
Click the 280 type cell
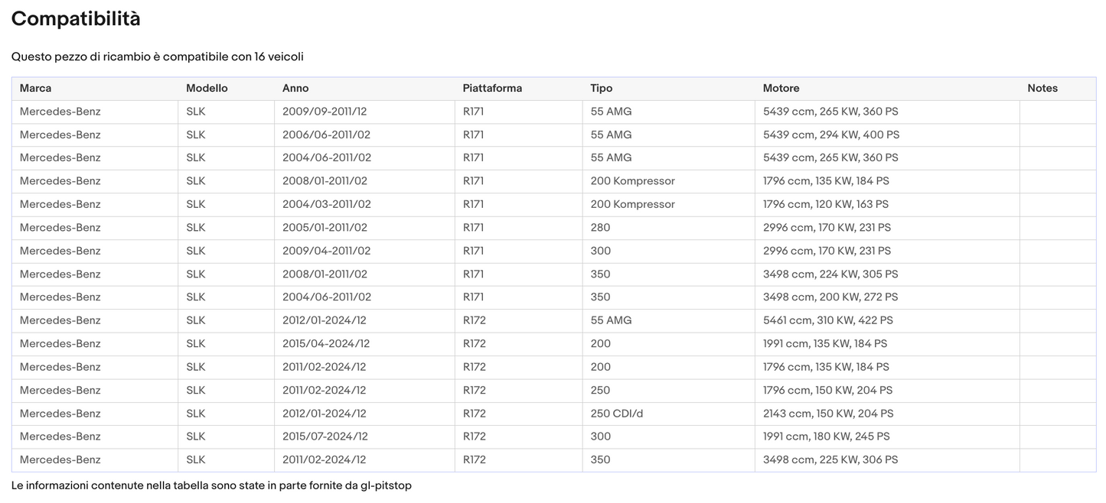[601, 228]
